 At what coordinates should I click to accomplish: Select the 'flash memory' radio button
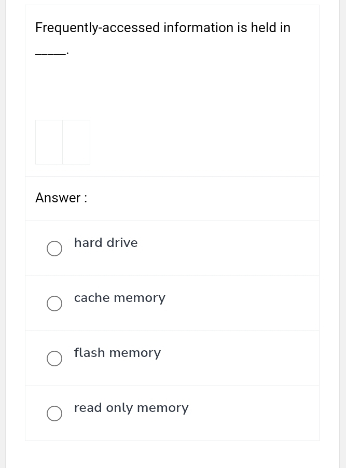coord(54,359)
